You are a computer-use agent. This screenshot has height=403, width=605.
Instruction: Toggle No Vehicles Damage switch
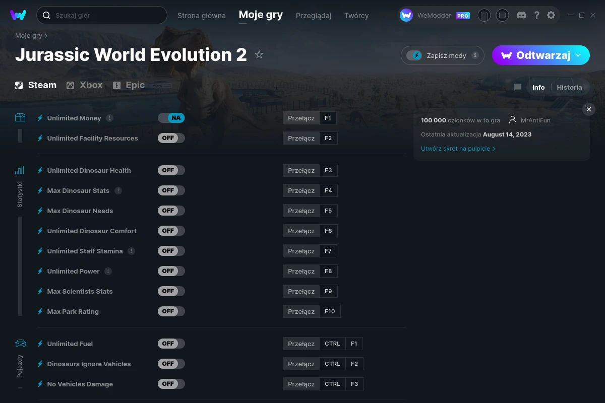coord(171,384)
